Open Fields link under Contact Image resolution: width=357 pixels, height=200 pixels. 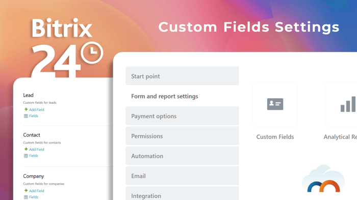pyautogui.click(x=34, y=156)
